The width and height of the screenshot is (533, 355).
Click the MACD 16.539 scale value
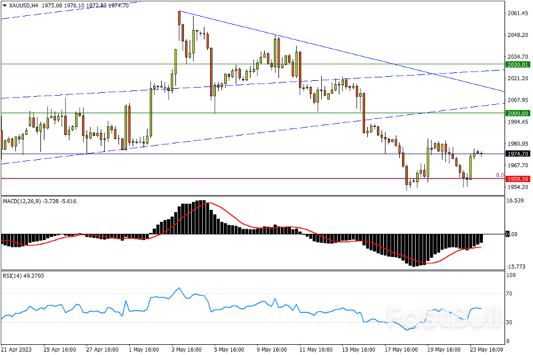[517, 201]
